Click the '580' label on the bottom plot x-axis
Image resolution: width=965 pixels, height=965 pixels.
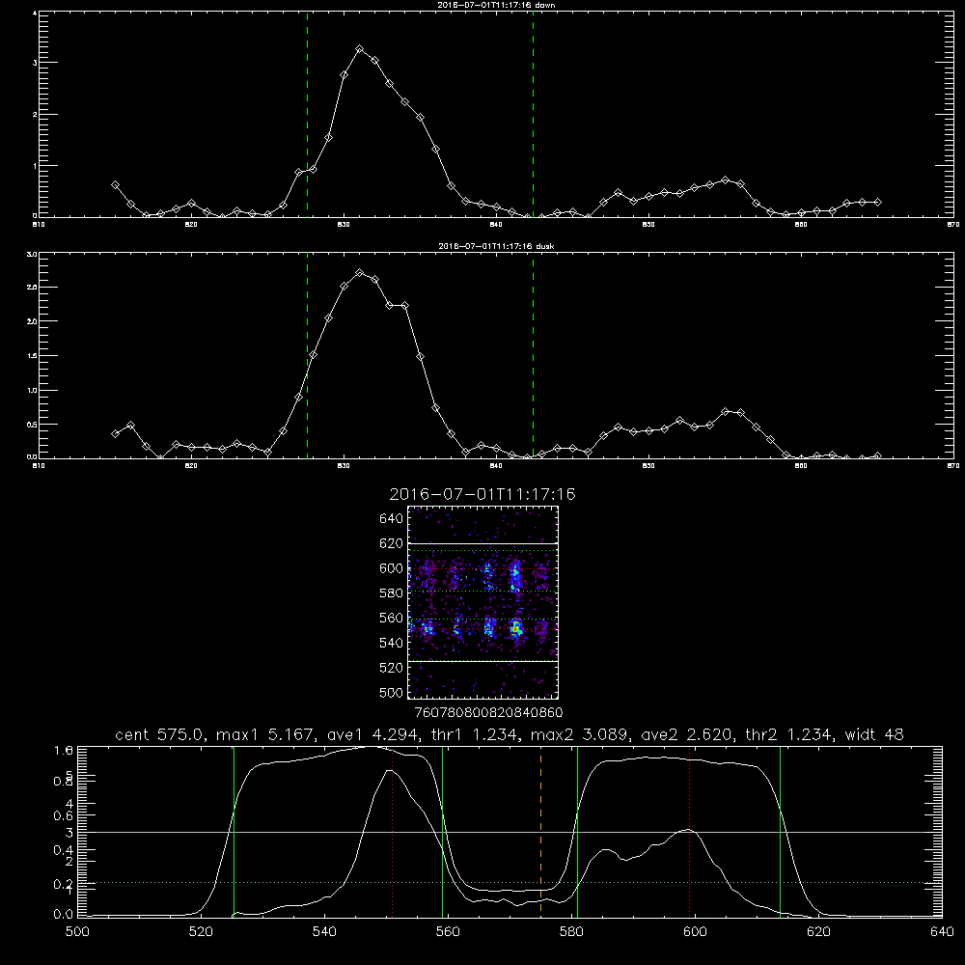(x=571, y=932)
